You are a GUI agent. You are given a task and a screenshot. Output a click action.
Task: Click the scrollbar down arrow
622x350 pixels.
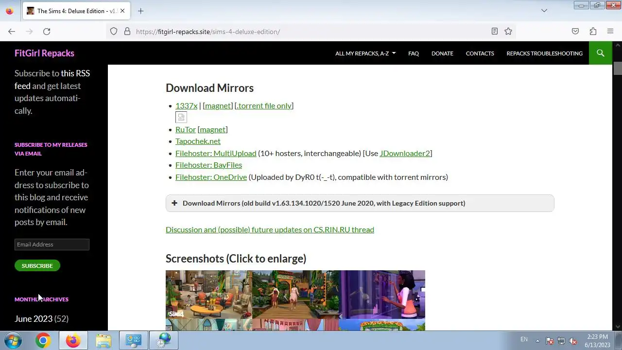point(618,327)
